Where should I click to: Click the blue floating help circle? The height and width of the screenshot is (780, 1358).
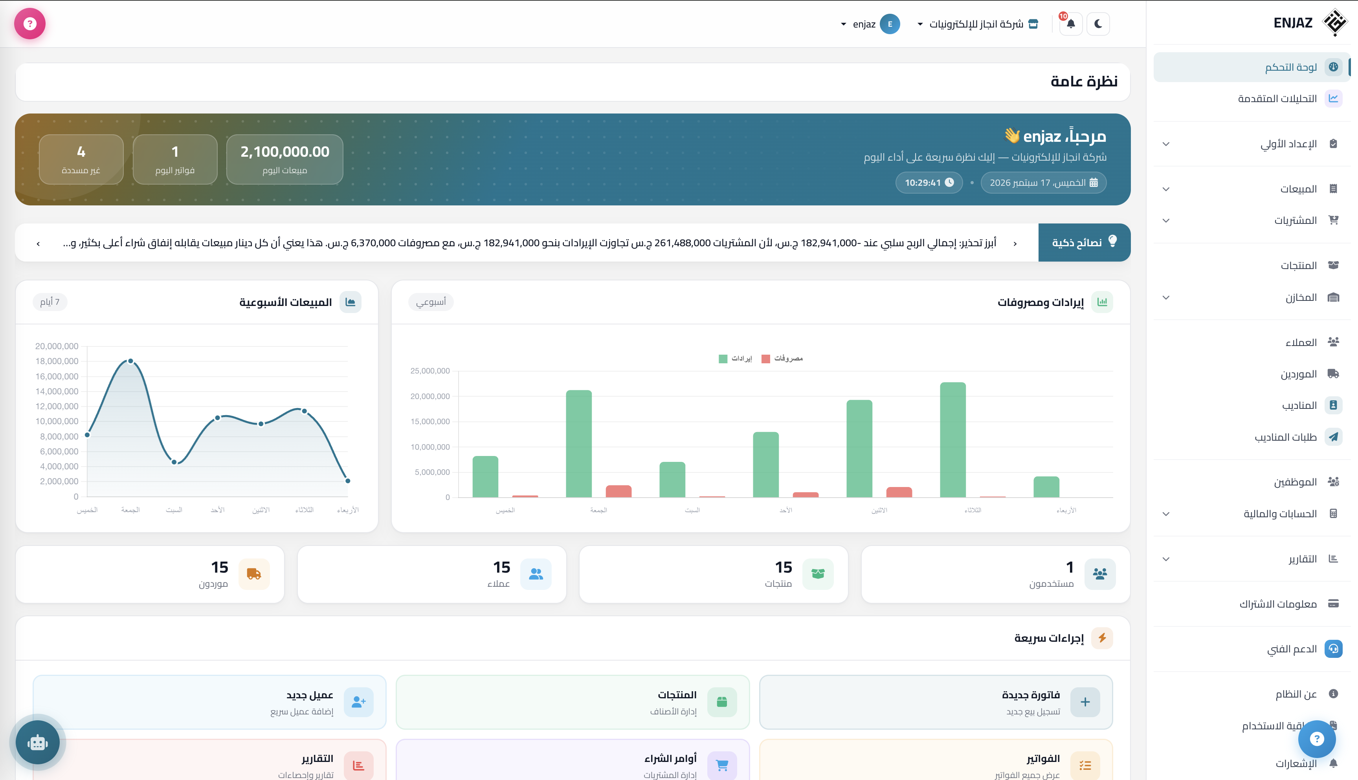click(x=1317, y=739)
